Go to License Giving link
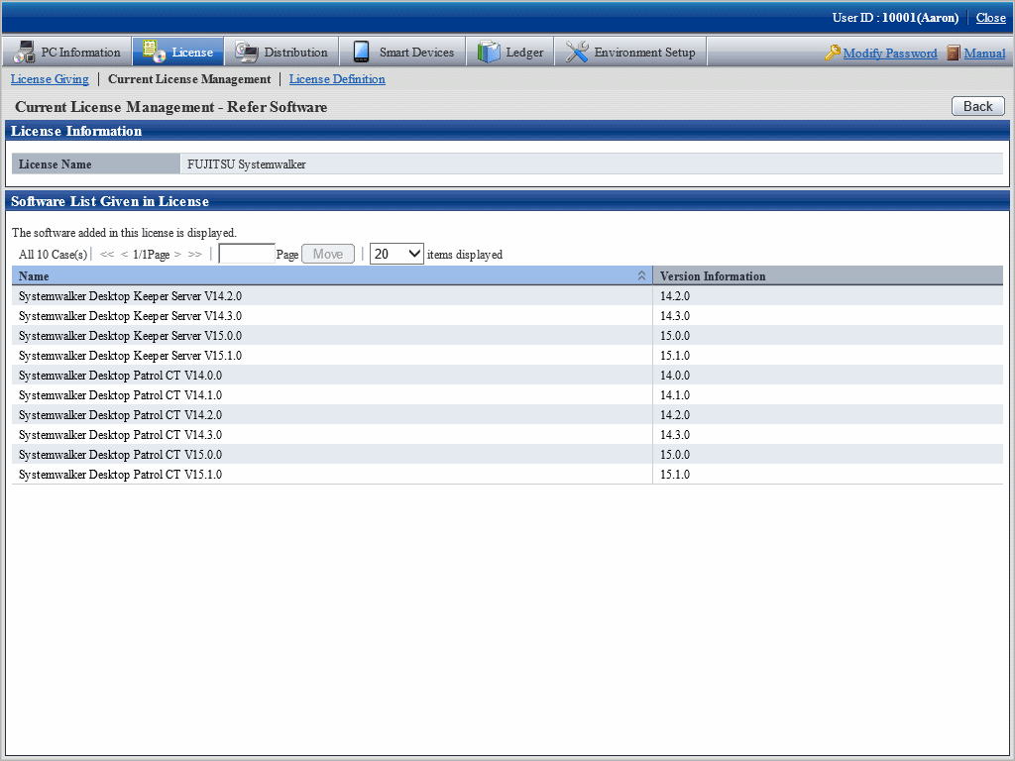Image resolution: width=1015 pixels, height=761 pixels. tap(50, 79)
